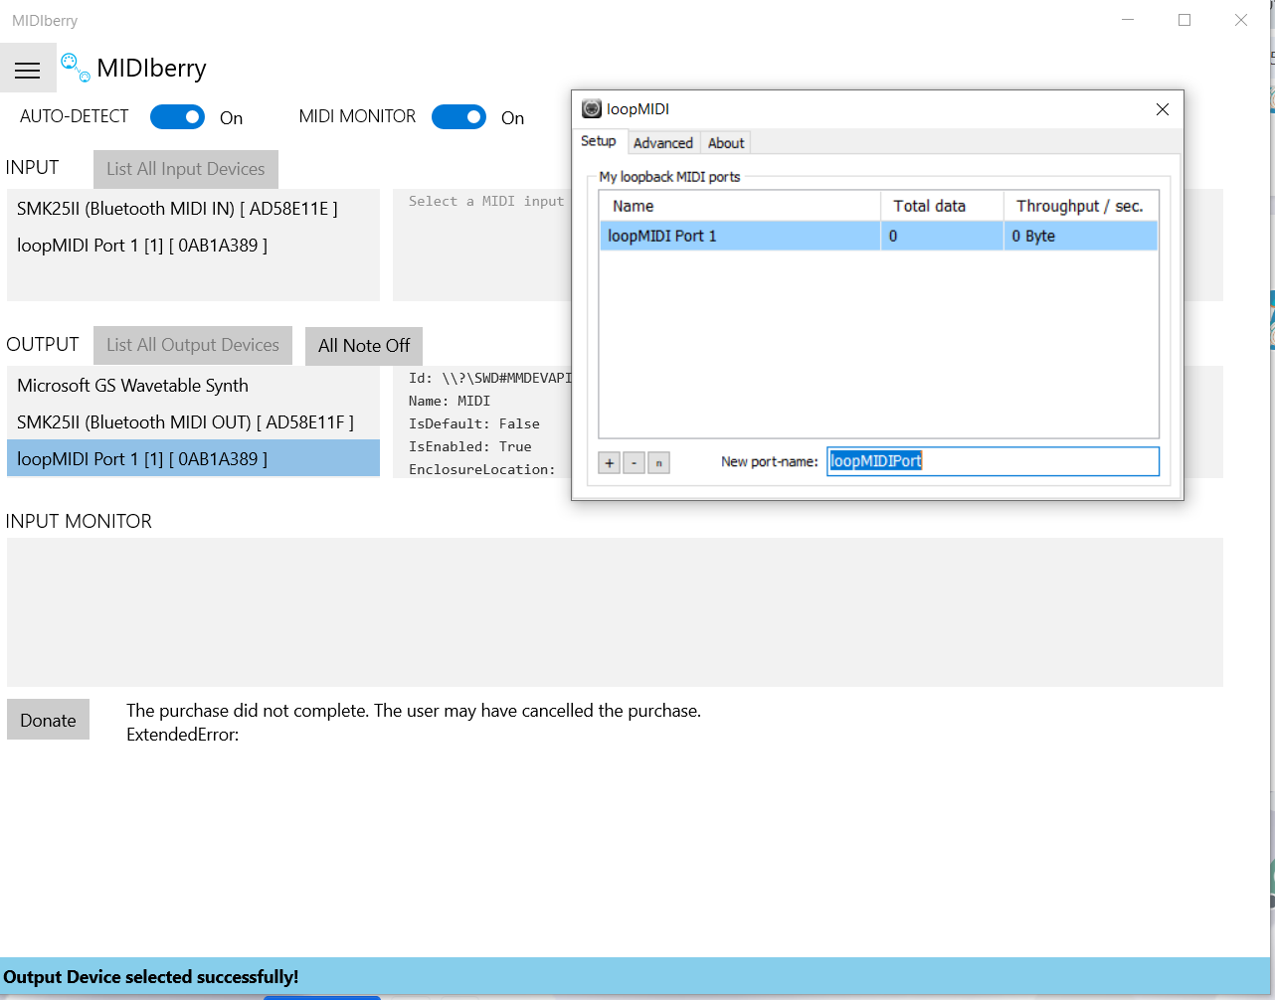1275x1000 pixels.
Task: Close the loopMIDI window
Action: point(1163,109)
